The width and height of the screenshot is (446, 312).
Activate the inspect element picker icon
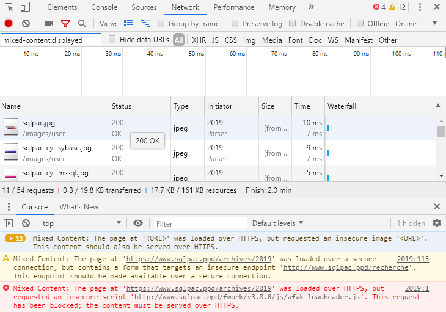point(9,7)
